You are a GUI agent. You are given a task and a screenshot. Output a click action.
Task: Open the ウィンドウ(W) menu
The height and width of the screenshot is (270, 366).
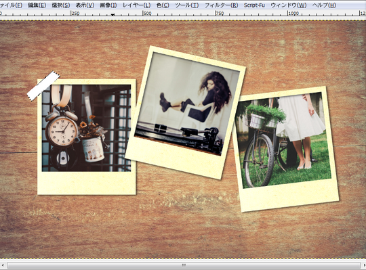click(289, 5)
